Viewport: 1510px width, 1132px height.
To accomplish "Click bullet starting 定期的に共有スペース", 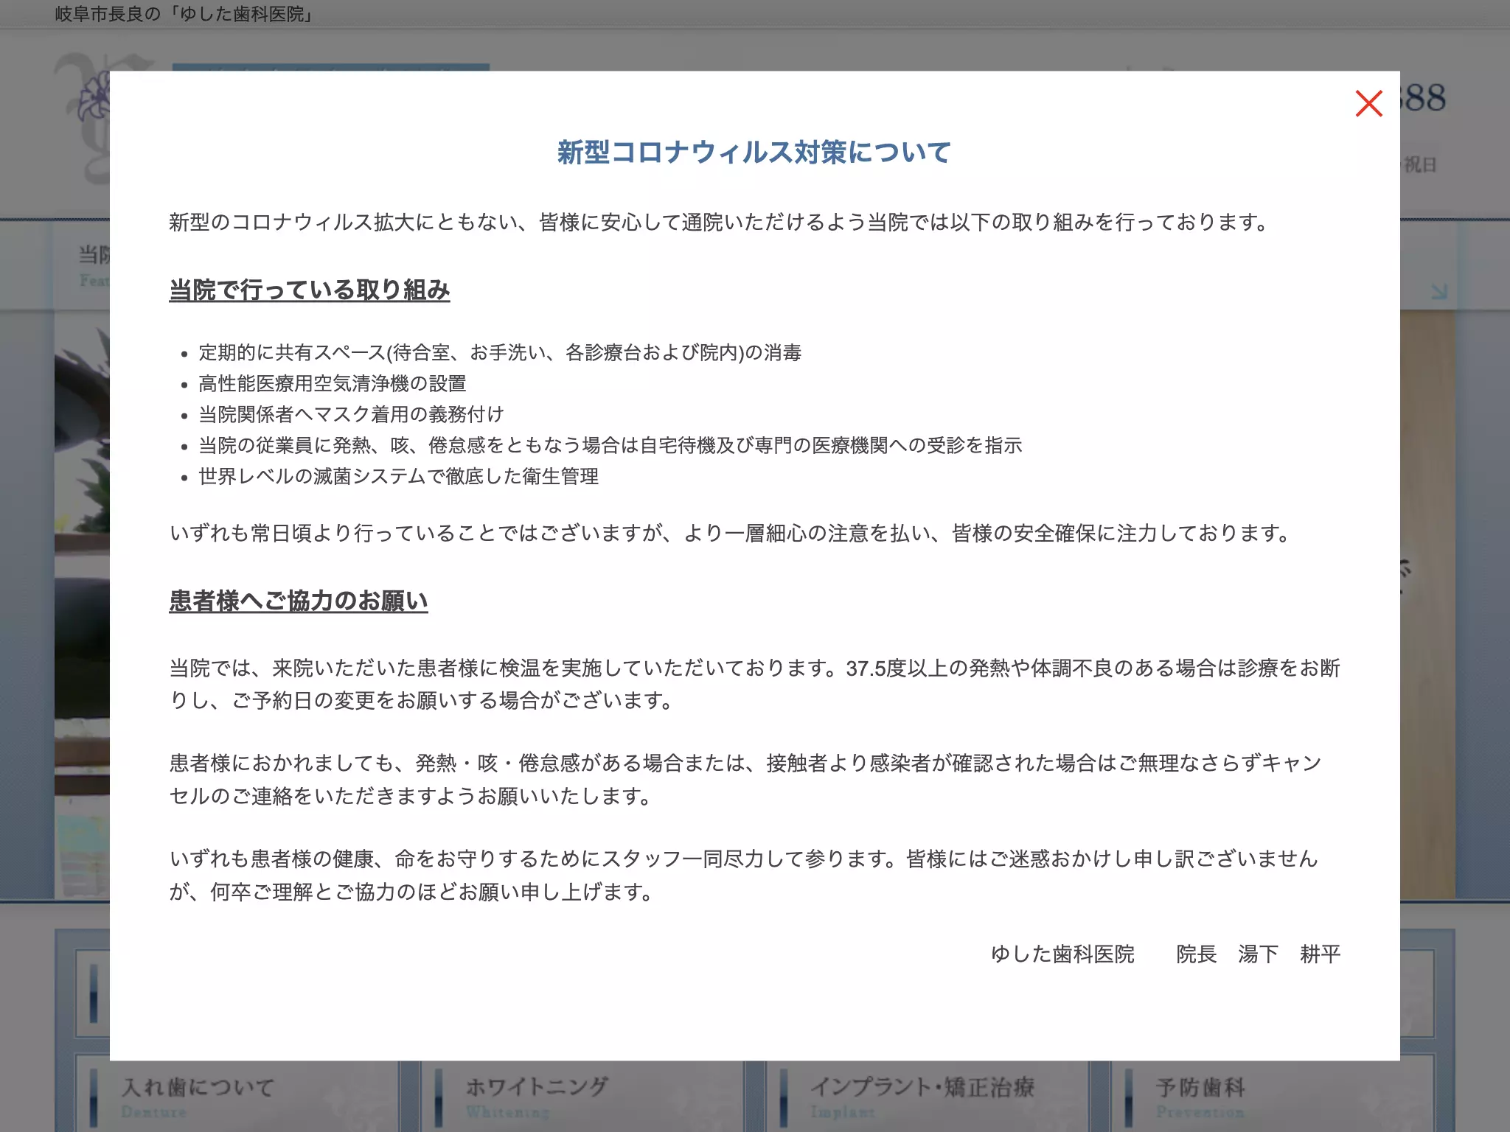I will [x=500, y=352].
